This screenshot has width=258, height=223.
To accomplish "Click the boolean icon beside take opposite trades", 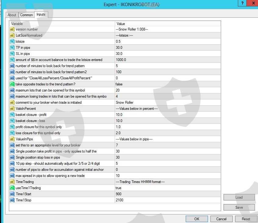I will coord(12,84).
